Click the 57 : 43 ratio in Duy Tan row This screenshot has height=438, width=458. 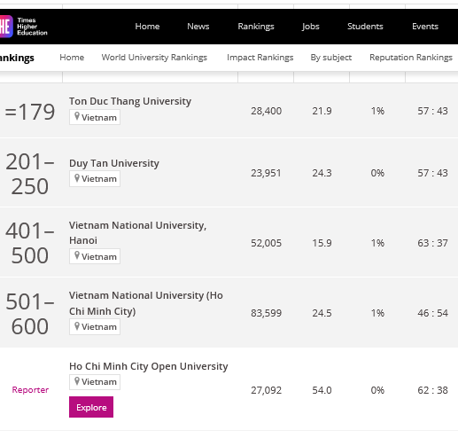click(x=432, y=173)
